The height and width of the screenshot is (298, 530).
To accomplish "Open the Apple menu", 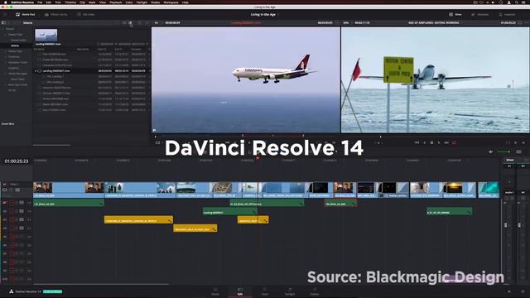I will click(6, 2).
